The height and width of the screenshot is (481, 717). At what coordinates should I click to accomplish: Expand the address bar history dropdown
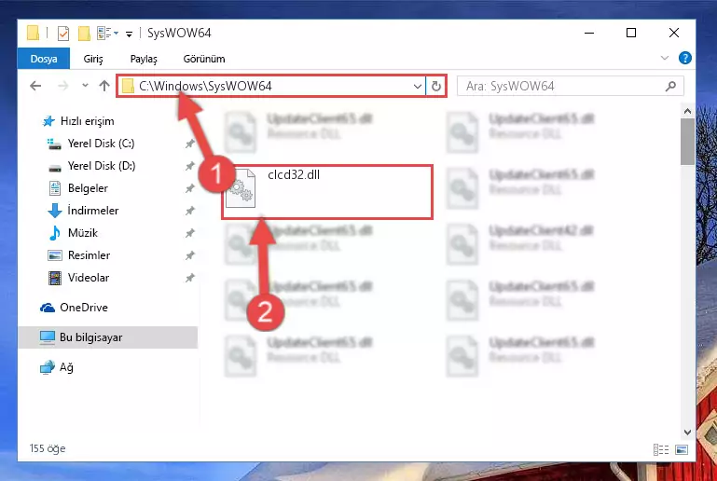click(417, 86)
